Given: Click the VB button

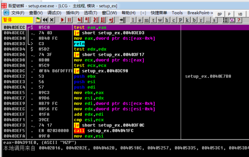Looking at the screenshot, I should click(240, 14).
